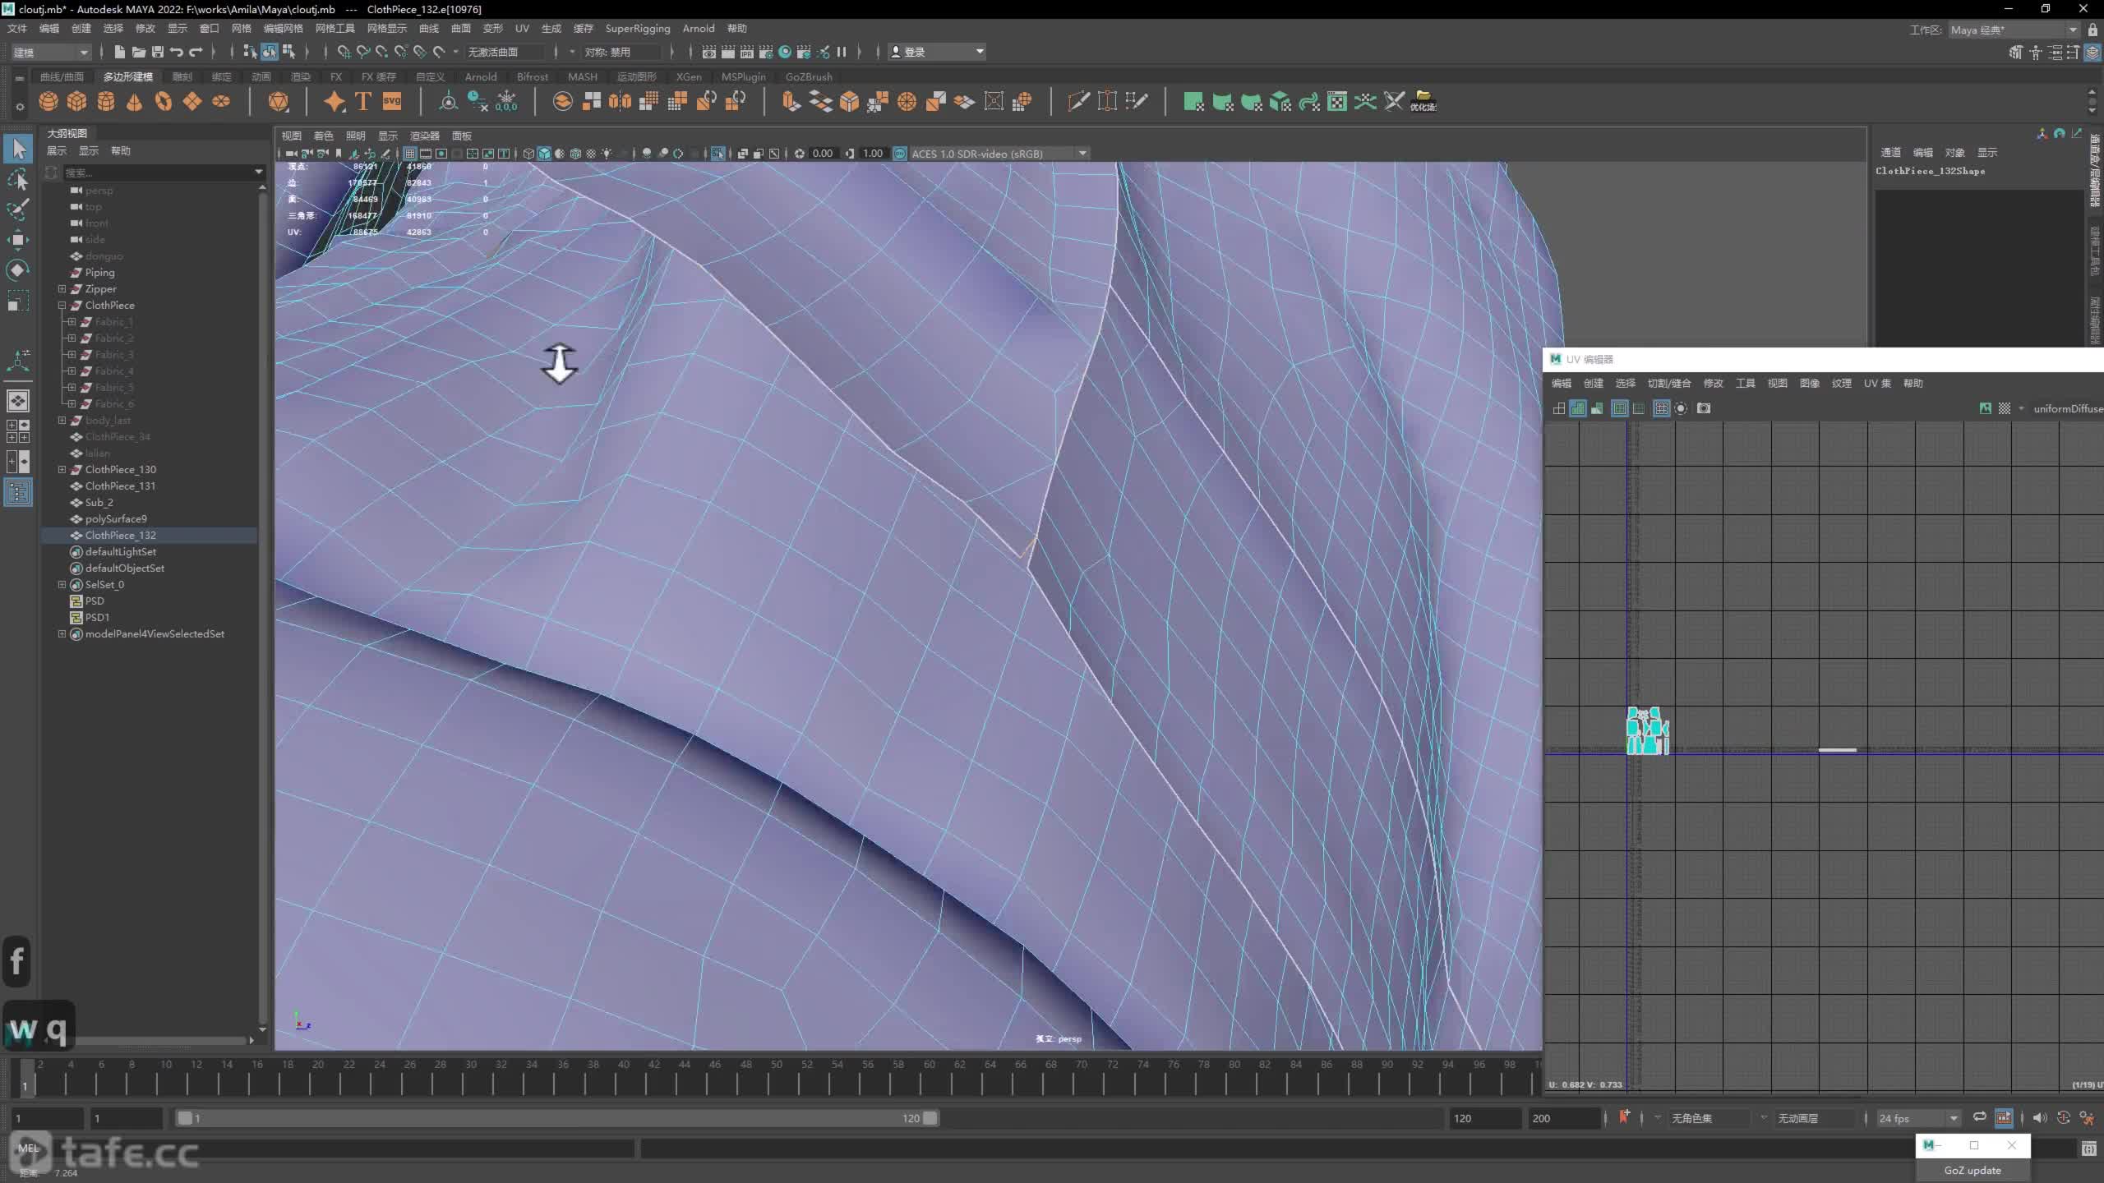The height and width of the screenshot is (1183, 2104).
Task: Click the Save scene icon
Action: [157, 52]
